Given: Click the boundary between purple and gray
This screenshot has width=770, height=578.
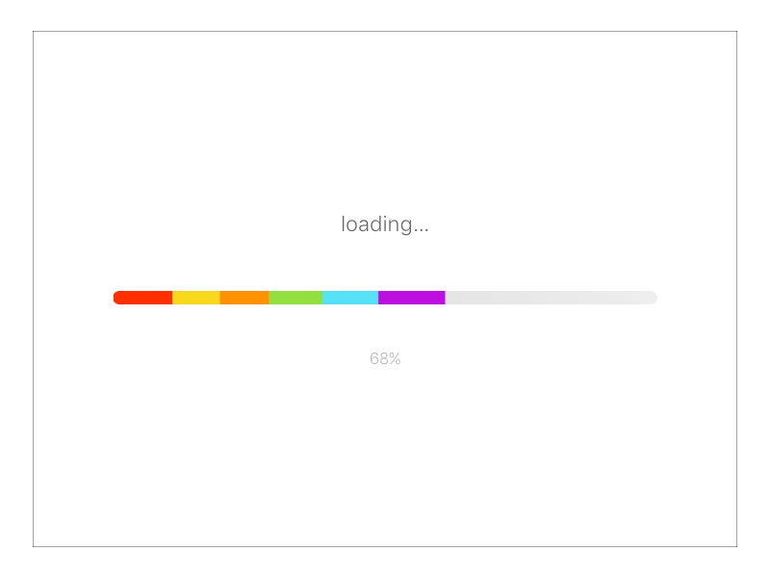Looking at the screenshot, I should click(x=445, y=298).
